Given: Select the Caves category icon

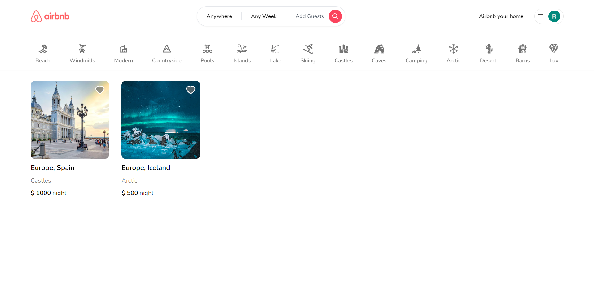Looking at the screenshot, I should point(379,49).
